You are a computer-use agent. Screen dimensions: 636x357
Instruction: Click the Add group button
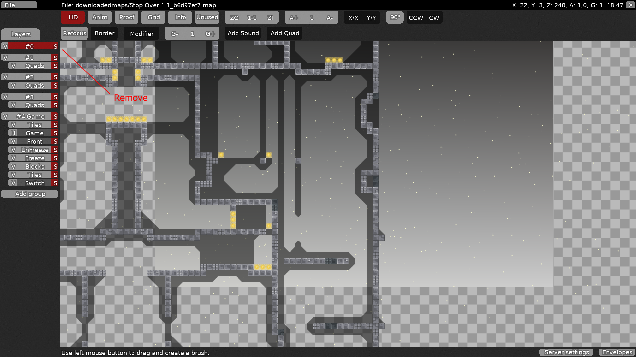[x=30, y=194]
